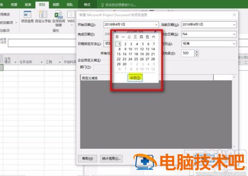
Task: Expand the 当前日期 current date dropdown
Action: tap(234, 25)
